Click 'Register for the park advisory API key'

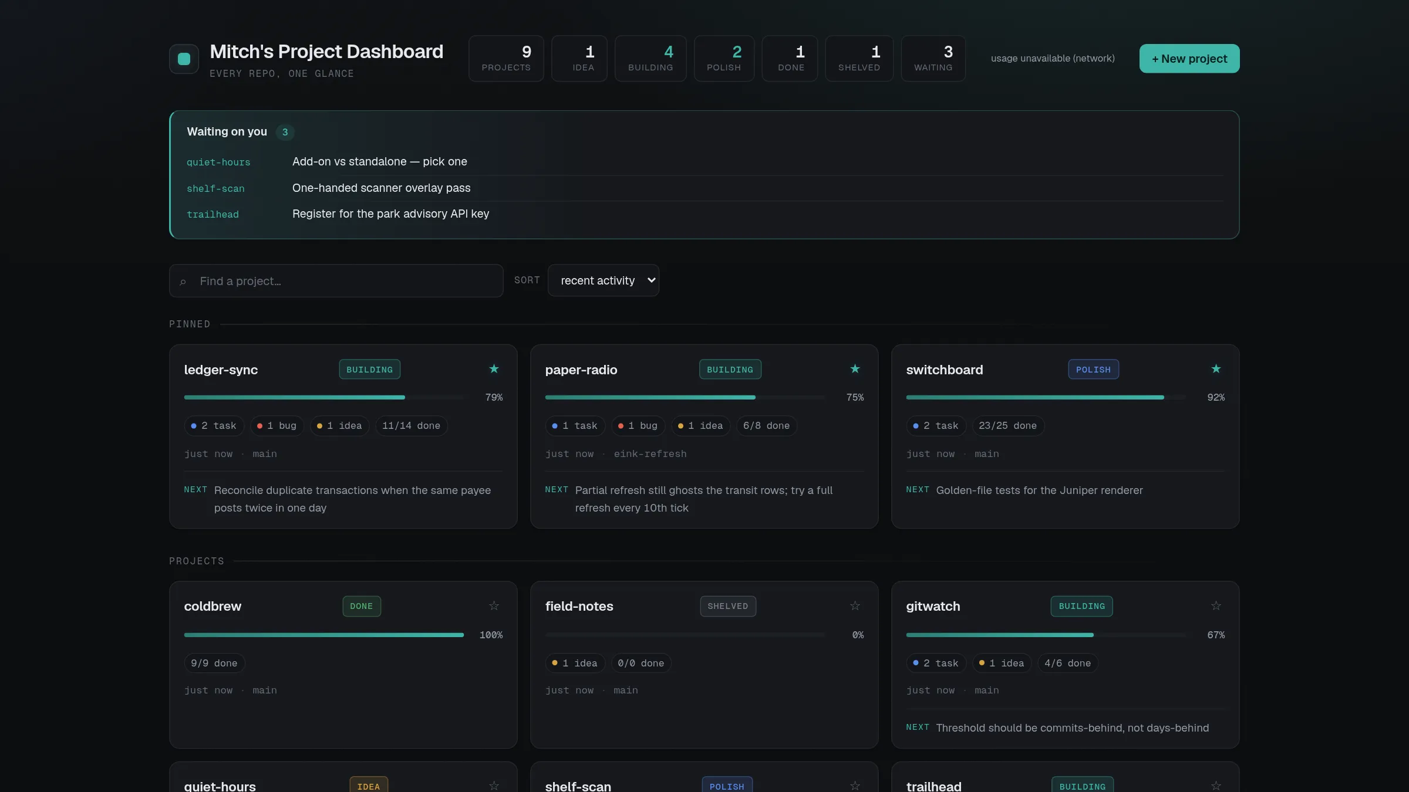click(391, 214)
